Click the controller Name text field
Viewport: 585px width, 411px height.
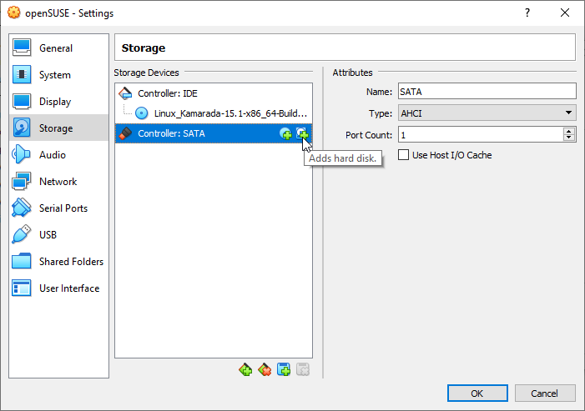point(487,91)
